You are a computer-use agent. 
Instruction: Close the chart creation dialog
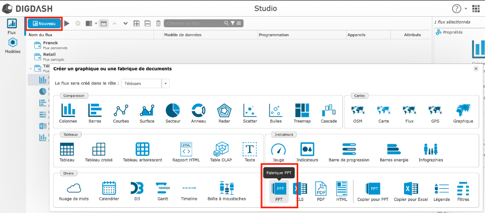[x=476, y=69]
